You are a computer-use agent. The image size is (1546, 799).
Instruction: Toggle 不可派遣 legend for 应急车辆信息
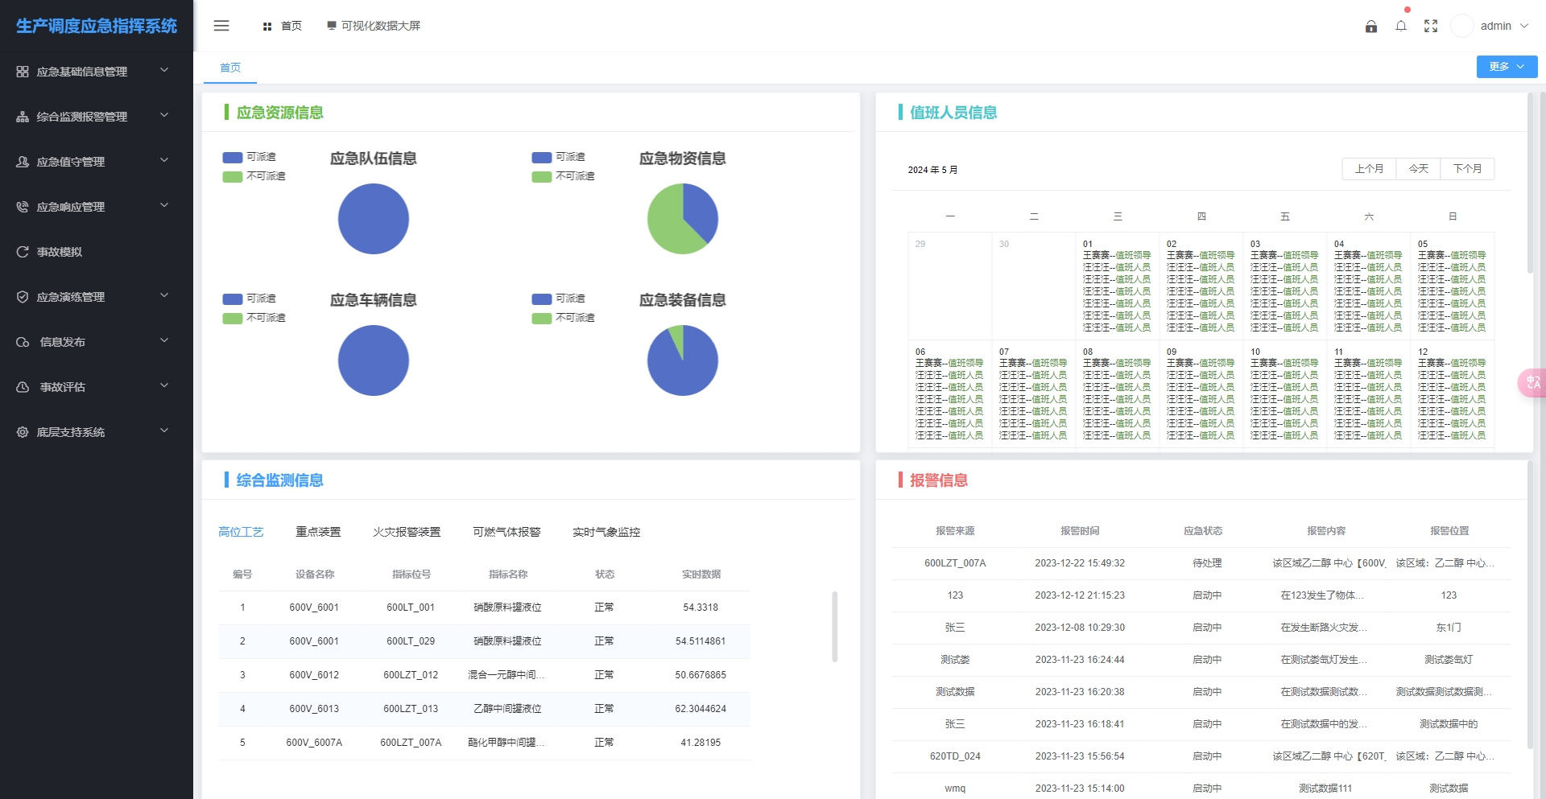[254, 318]
